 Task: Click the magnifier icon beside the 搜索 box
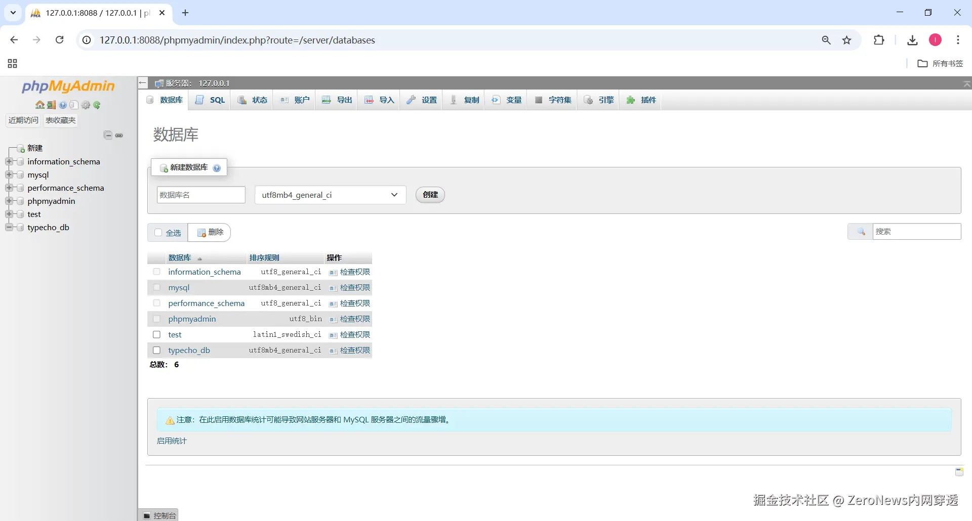861,232
